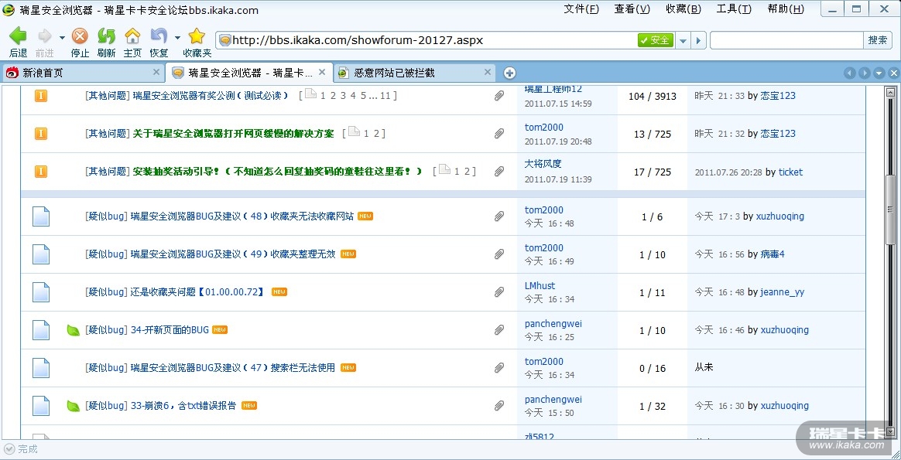Click the search input box
901x460 pixels.
[786, 40]
